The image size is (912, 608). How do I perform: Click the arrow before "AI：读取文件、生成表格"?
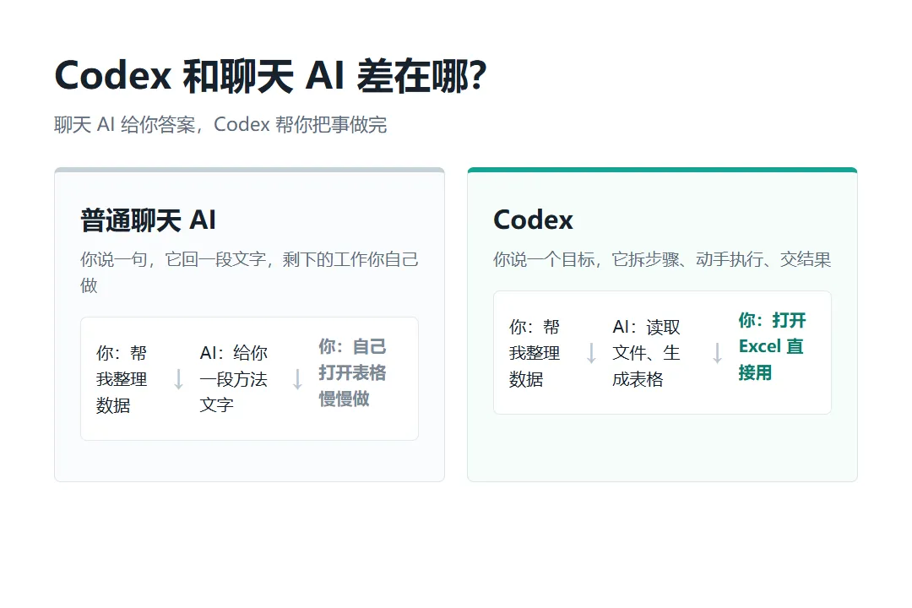(591, 353)
